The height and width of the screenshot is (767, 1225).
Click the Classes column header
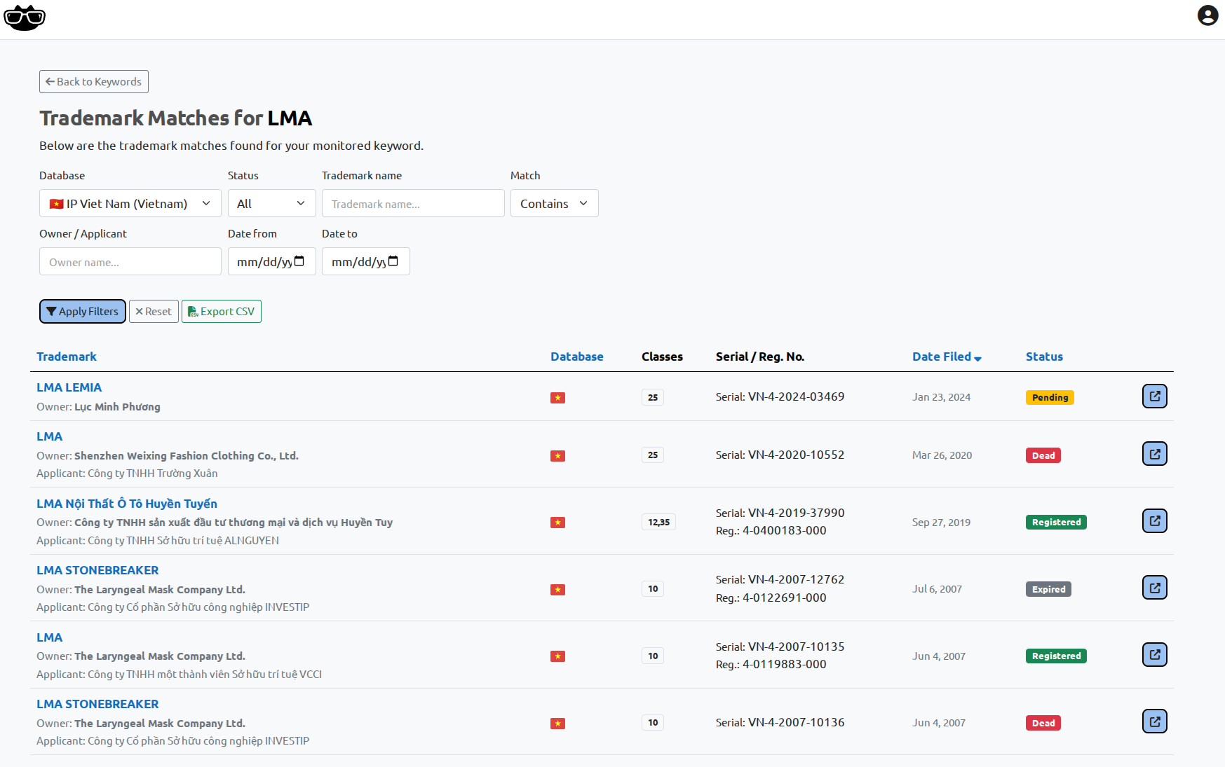(662, 357)
